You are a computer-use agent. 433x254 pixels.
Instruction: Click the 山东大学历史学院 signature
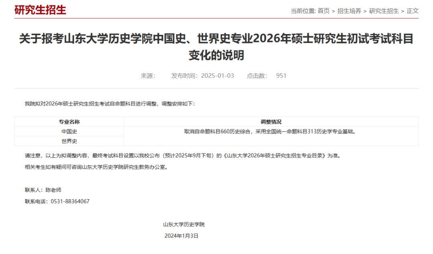(x=184, y=224)
